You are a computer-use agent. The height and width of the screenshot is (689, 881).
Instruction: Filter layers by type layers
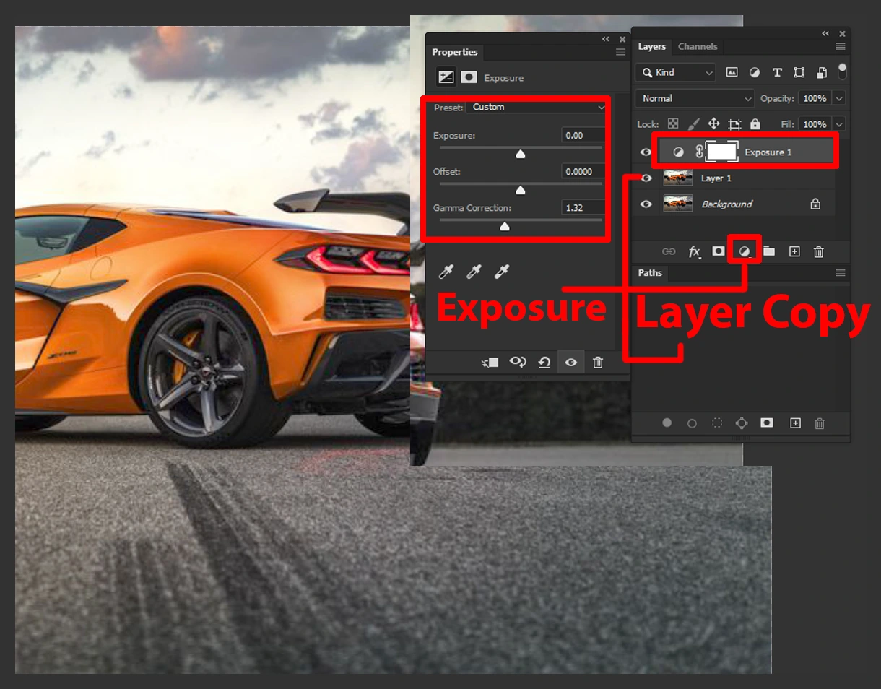(777, 72)
